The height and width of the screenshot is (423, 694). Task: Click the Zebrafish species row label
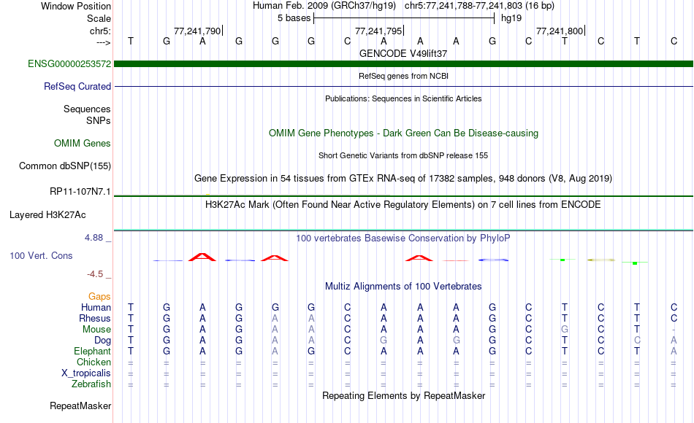pos(91,384)
